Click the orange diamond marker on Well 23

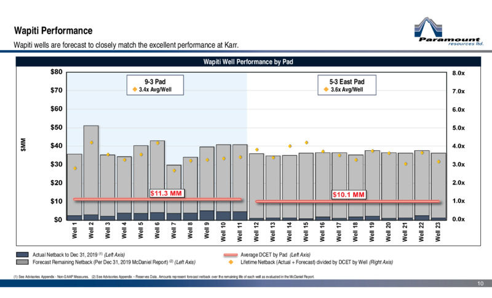pos(438,162)
